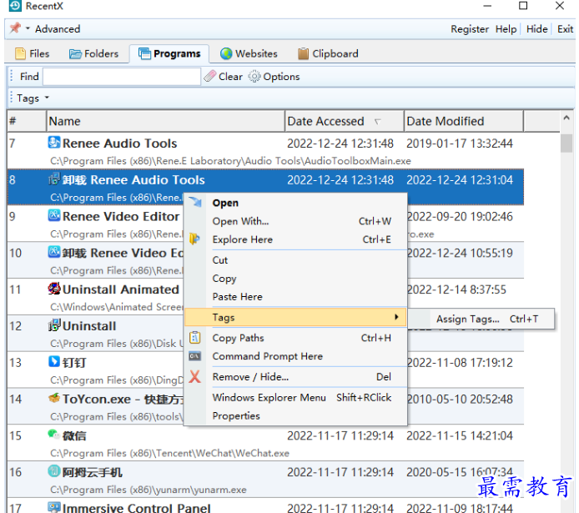Click the Renee Video Editor icon

[54, 215]
